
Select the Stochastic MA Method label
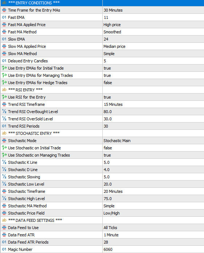pyautogui.click(x=27, y=206)
